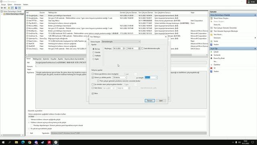
Task: Click the up-folder icon in the toolbar
Action: (9, 8)
